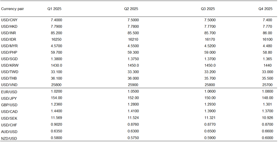
Task: Select the USD/CNY row label
Action: [x=9, y=20]
